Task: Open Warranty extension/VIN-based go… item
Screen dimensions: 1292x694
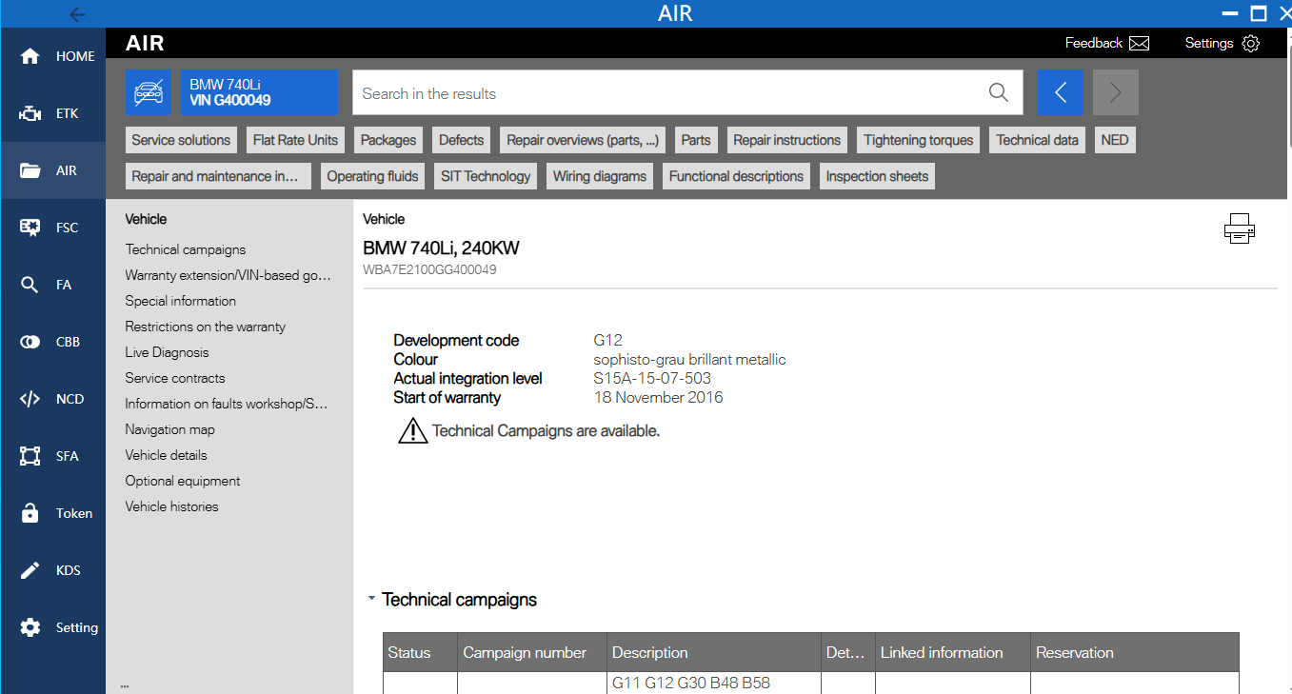Action: [x=229, y=275]
